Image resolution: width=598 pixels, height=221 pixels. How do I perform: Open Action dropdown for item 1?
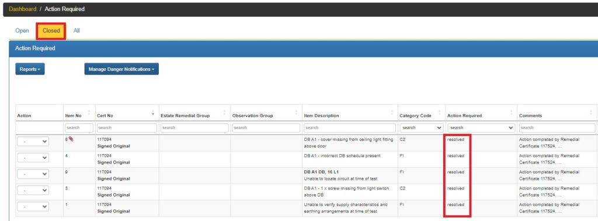click(x=33, y=206)
